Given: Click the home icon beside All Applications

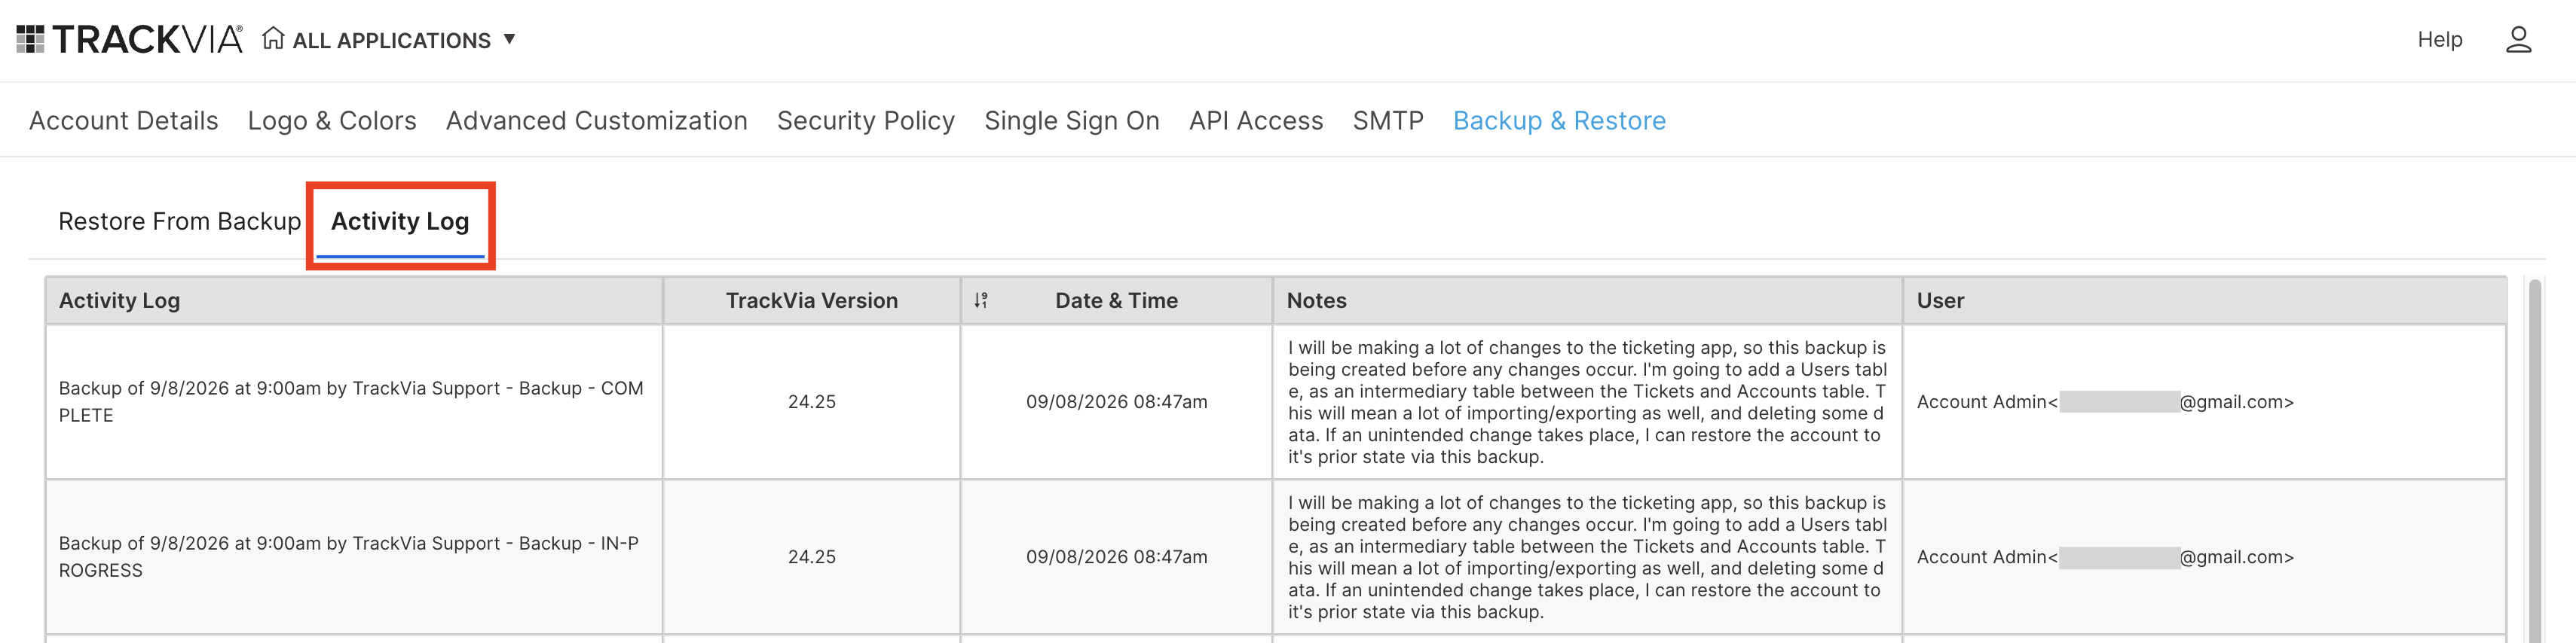Looking at the screenshot, I should (x=273, y=39).
